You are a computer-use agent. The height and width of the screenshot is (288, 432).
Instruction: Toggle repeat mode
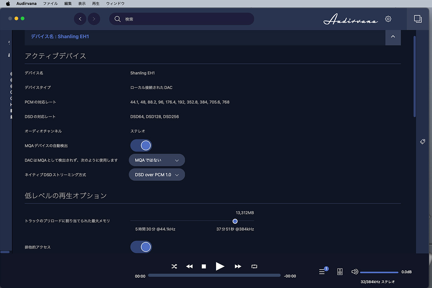pyautogui.click(x=254, y=266)
